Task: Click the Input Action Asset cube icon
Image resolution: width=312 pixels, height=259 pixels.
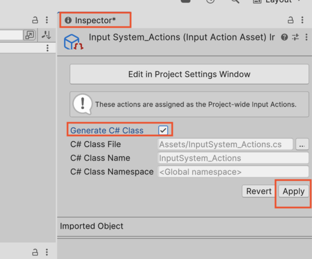Action: pyautogui.click(x=73, y=42)
